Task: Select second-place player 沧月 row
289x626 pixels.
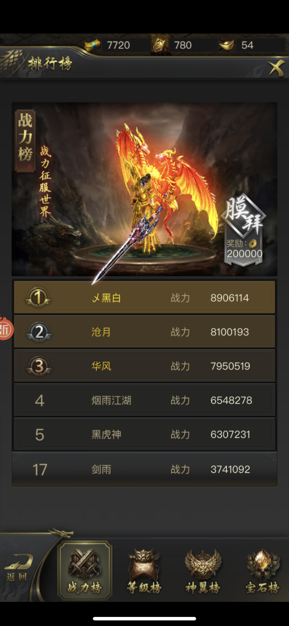Action: click(x=144, y=332)
